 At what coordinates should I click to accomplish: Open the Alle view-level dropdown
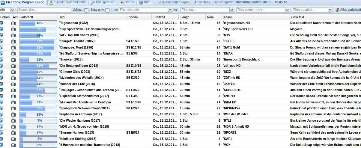12,10
